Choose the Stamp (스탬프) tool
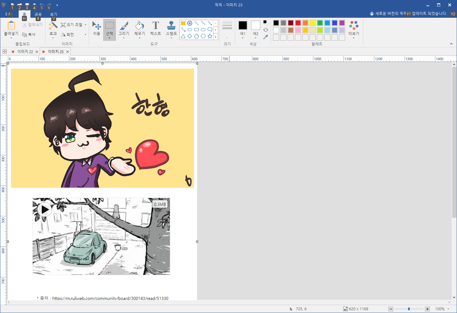 tap(171, 28)
